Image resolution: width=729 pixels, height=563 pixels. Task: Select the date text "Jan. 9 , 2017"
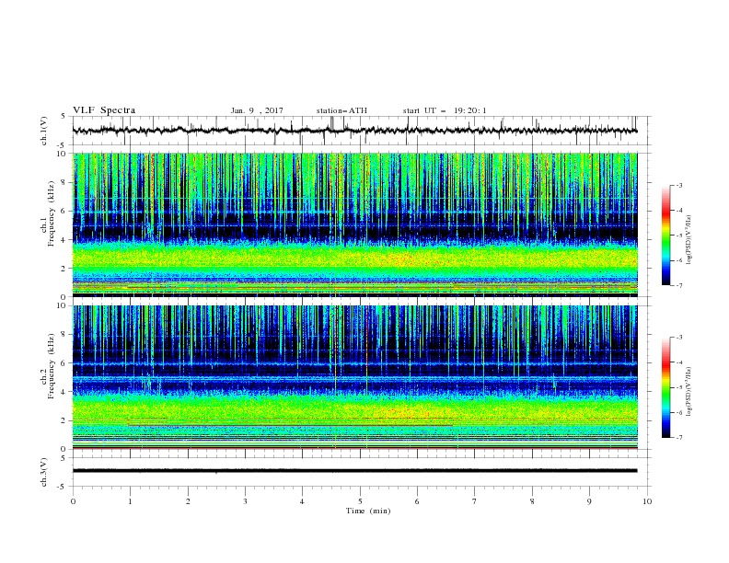tap(257, 110)
